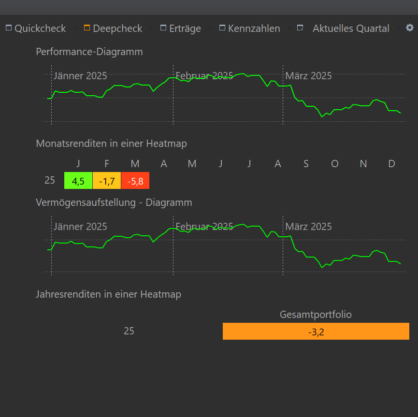Screen dimensions: 418x417
Task: Open the Kennzahlen dashboard tab
Action: click(x=254, y=28)
